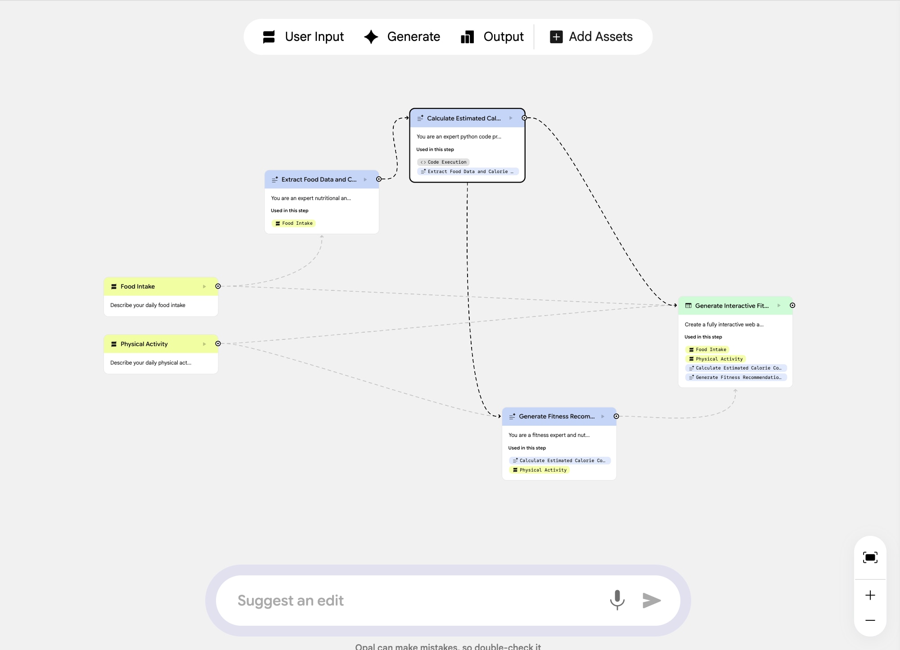The image size is (900, 650).
Task: Zoom out with the minus icon
Action: pos(870,620)
